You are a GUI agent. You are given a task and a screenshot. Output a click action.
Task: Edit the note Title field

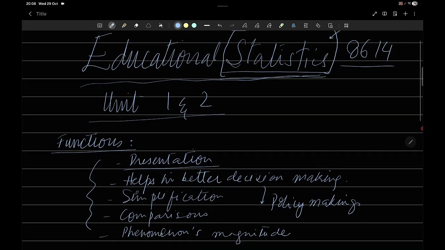pyautogui.click(x=41, y=14)
